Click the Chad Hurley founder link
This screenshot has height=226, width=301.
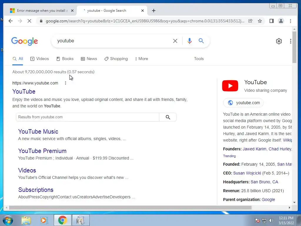[280, 149]
